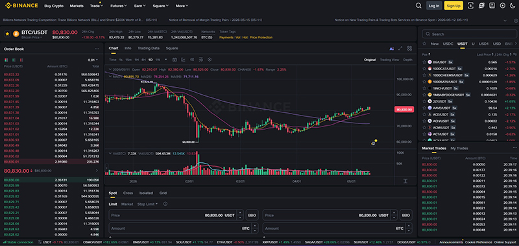Toggle dark mode moon icon
The image size is (519, 246).
pyautogui.click(x=513, y=6)
